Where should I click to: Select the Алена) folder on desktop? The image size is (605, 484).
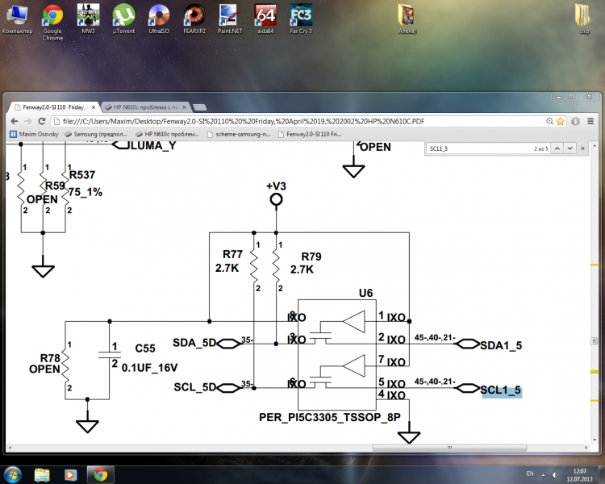[407, 20]
